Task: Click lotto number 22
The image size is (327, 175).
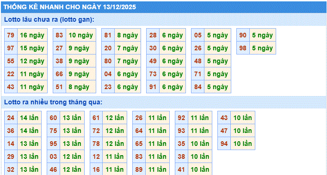Action: coord(11,74)
